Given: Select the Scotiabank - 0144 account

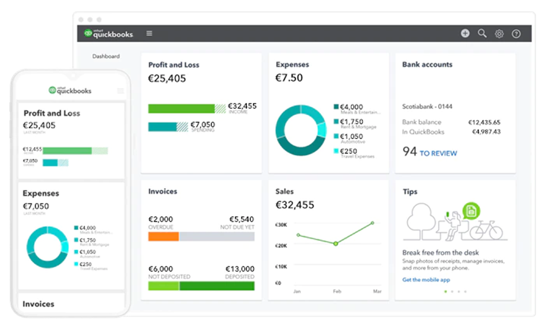Looking at the screenshot, I should (x=427, y=106).
